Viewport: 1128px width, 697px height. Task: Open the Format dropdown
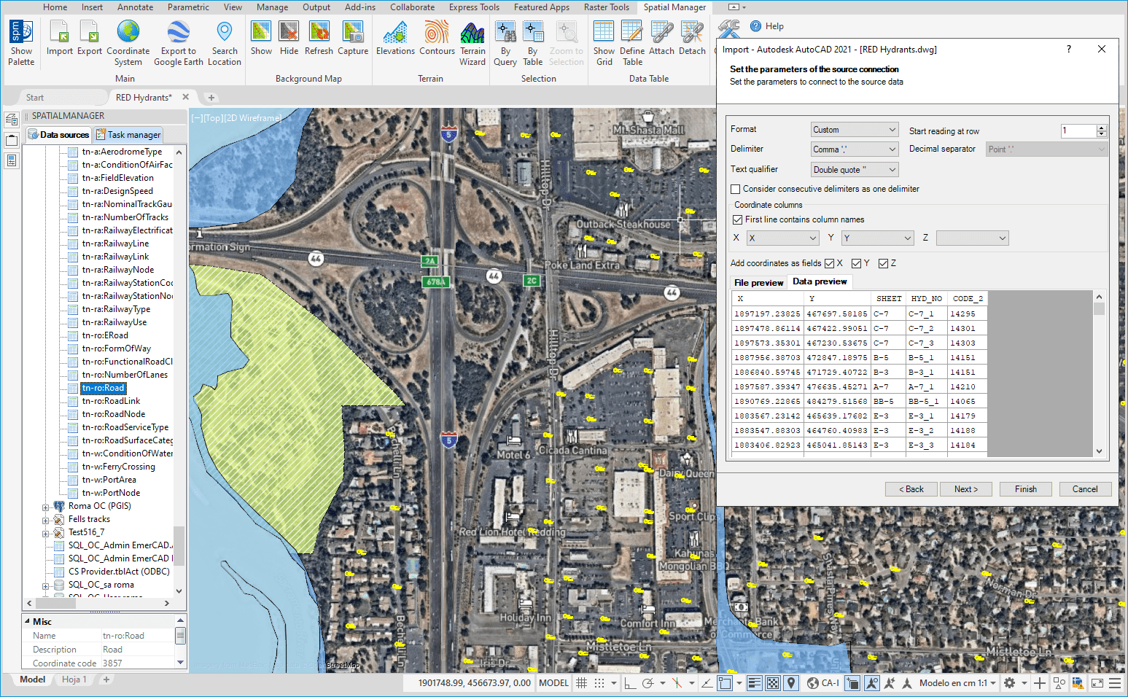pyautogui.click(x=855, y=130)
